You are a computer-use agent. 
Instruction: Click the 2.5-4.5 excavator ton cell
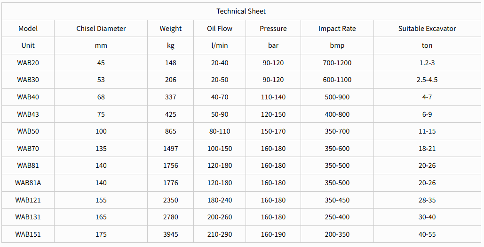coord(427,80)
